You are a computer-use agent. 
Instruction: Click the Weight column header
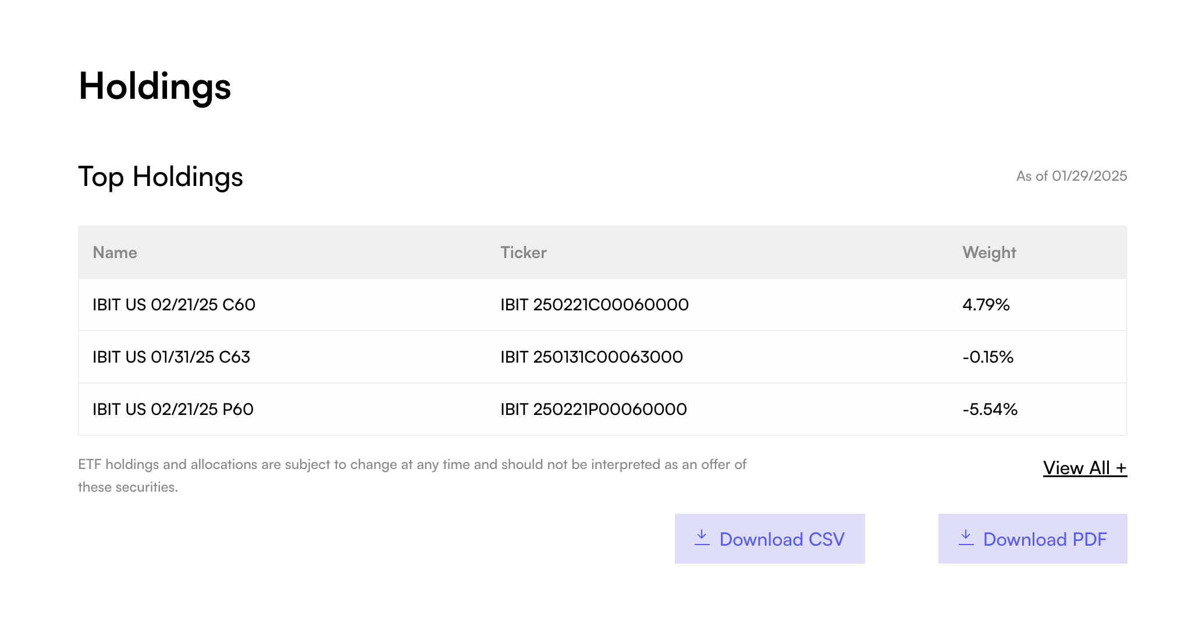pos(989,252)
